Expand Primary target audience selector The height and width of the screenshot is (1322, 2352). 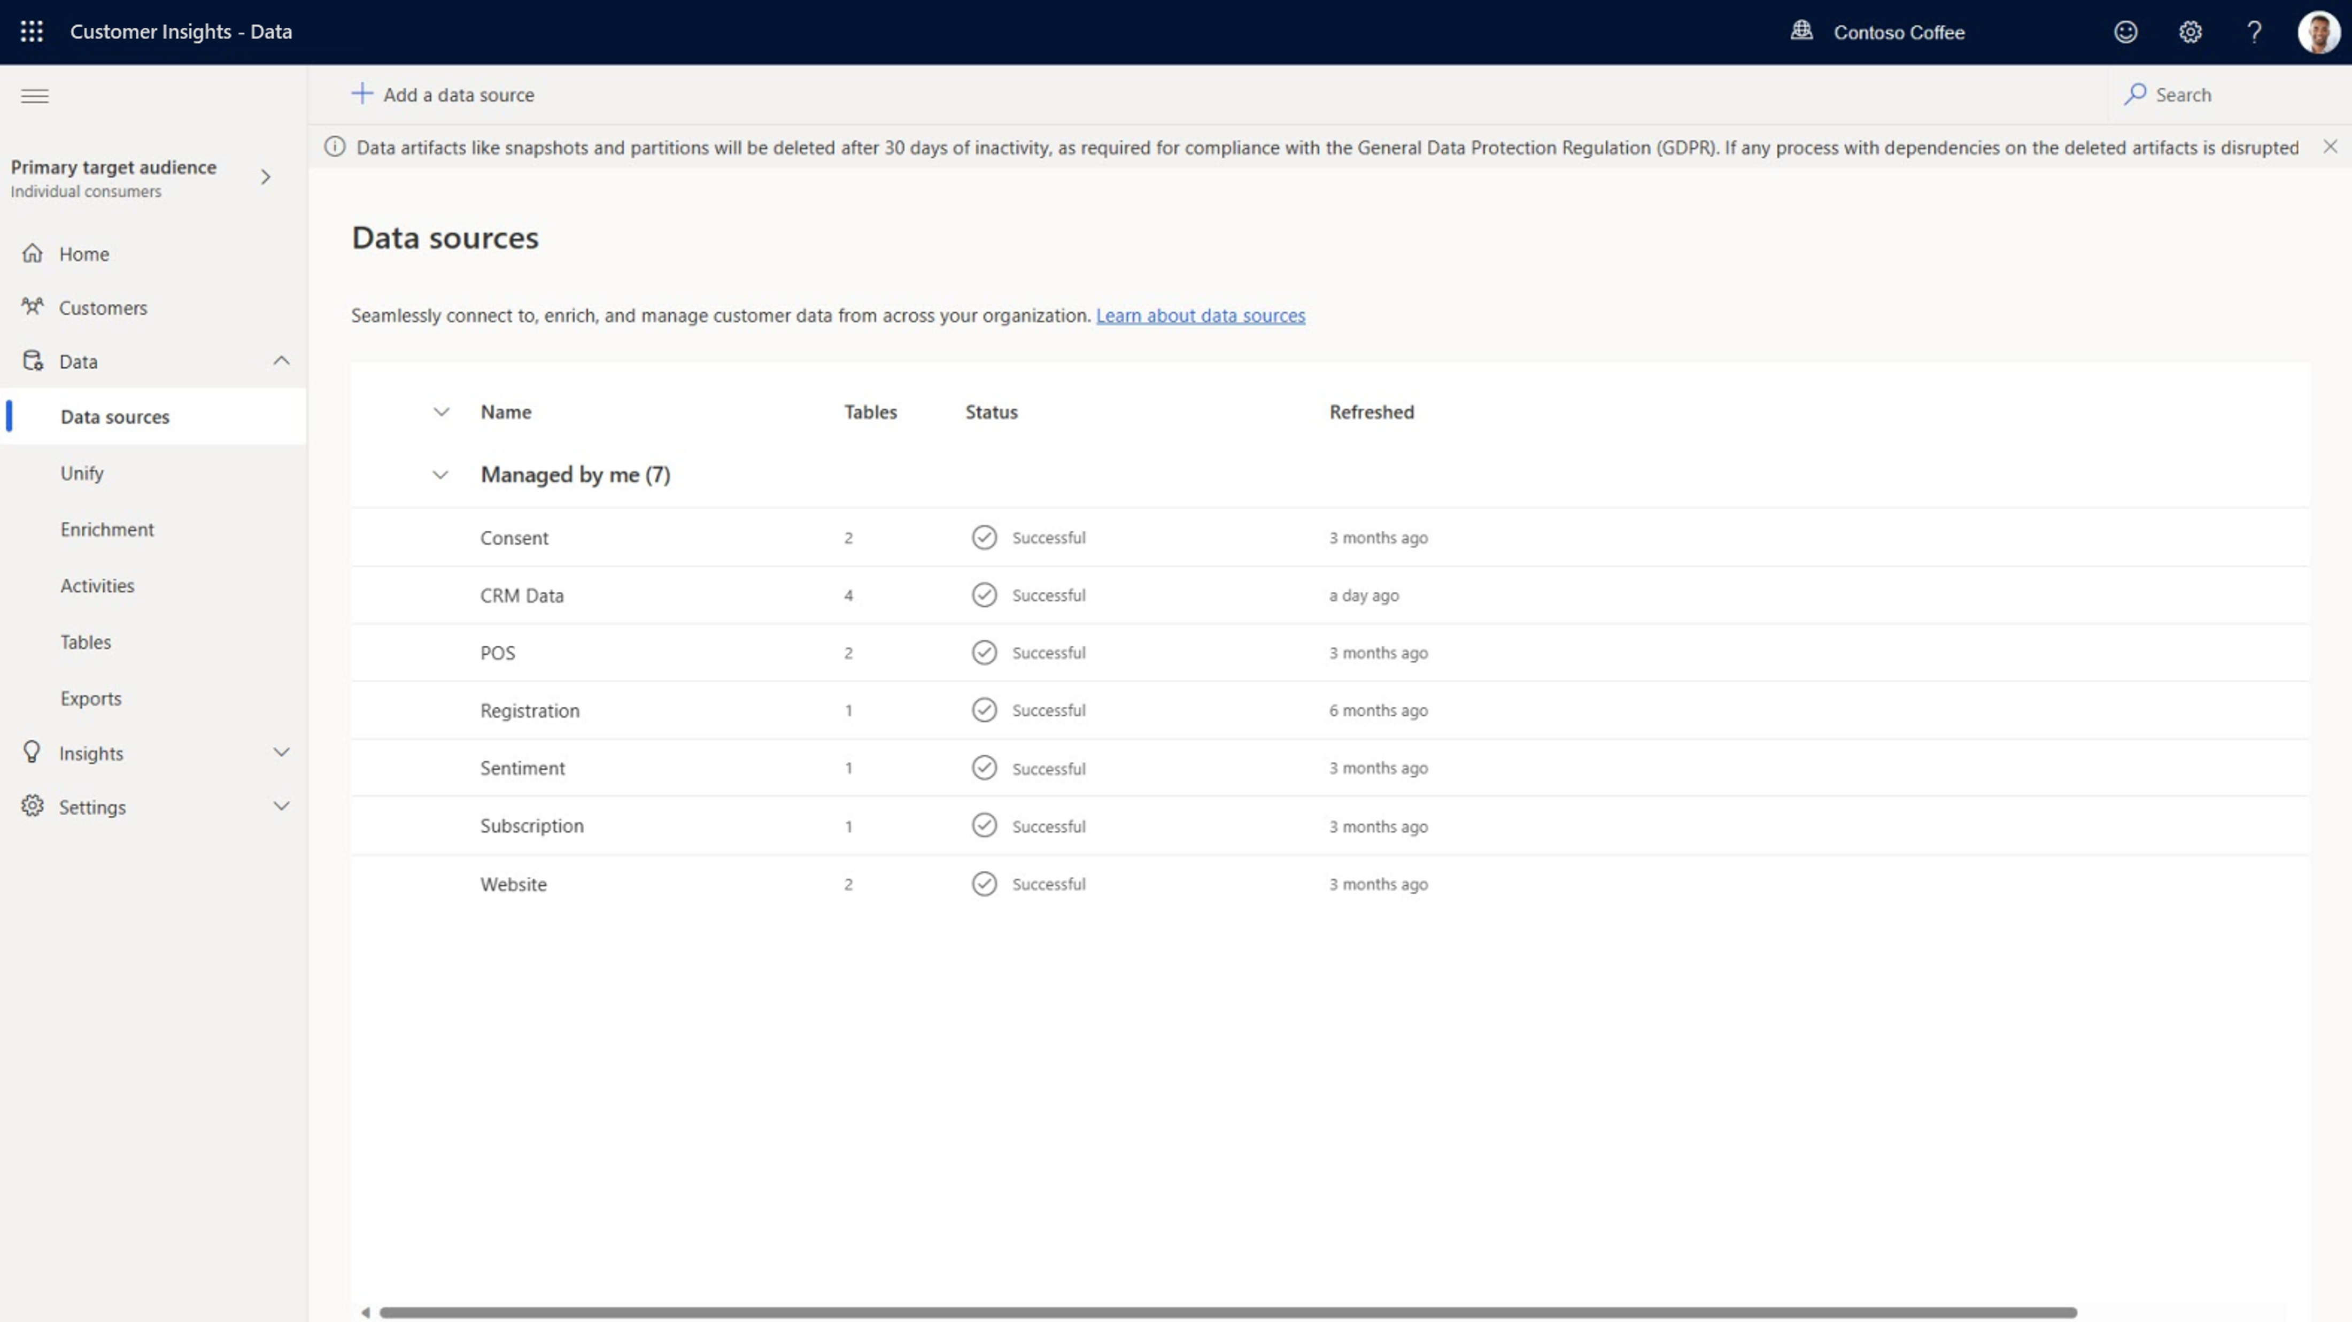click(266, 177)
